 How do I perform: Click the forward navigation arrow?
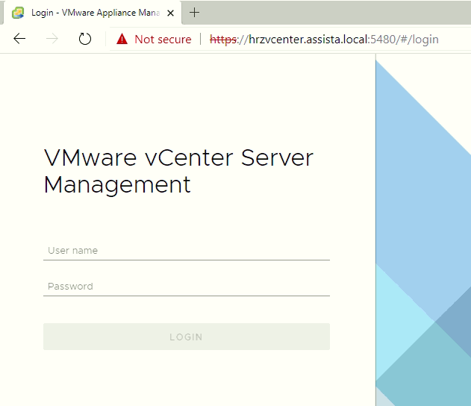coord(52,39)
